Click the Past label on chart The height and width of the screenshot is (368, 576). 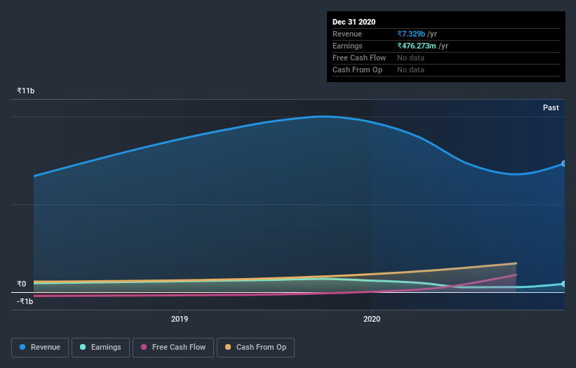(x=551, y=107)
